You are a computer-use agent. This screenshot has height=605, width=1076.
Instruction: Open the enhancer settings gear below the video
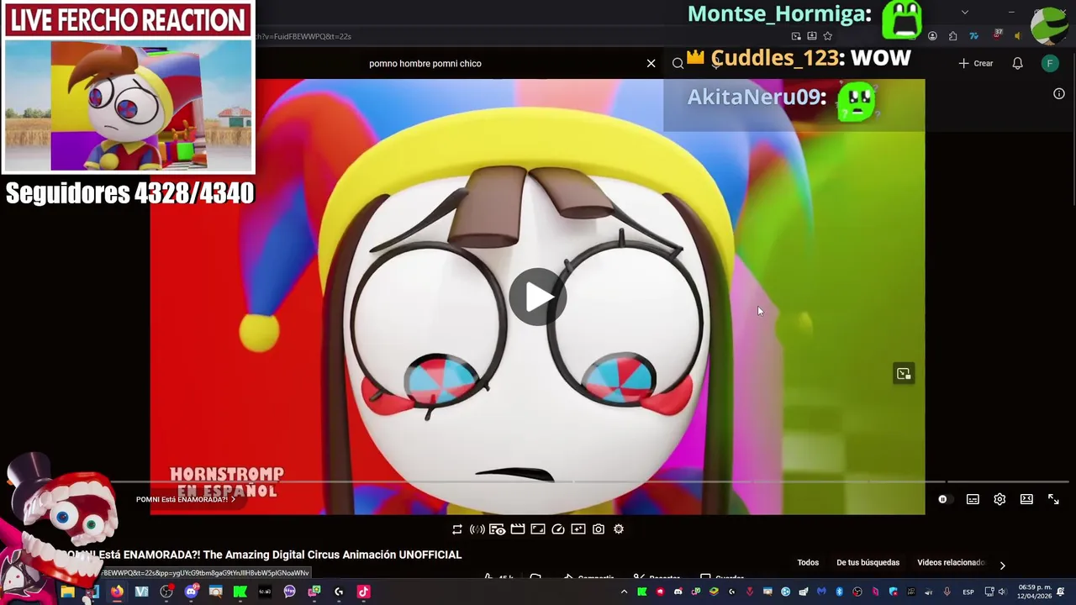[x=618, y=529]
